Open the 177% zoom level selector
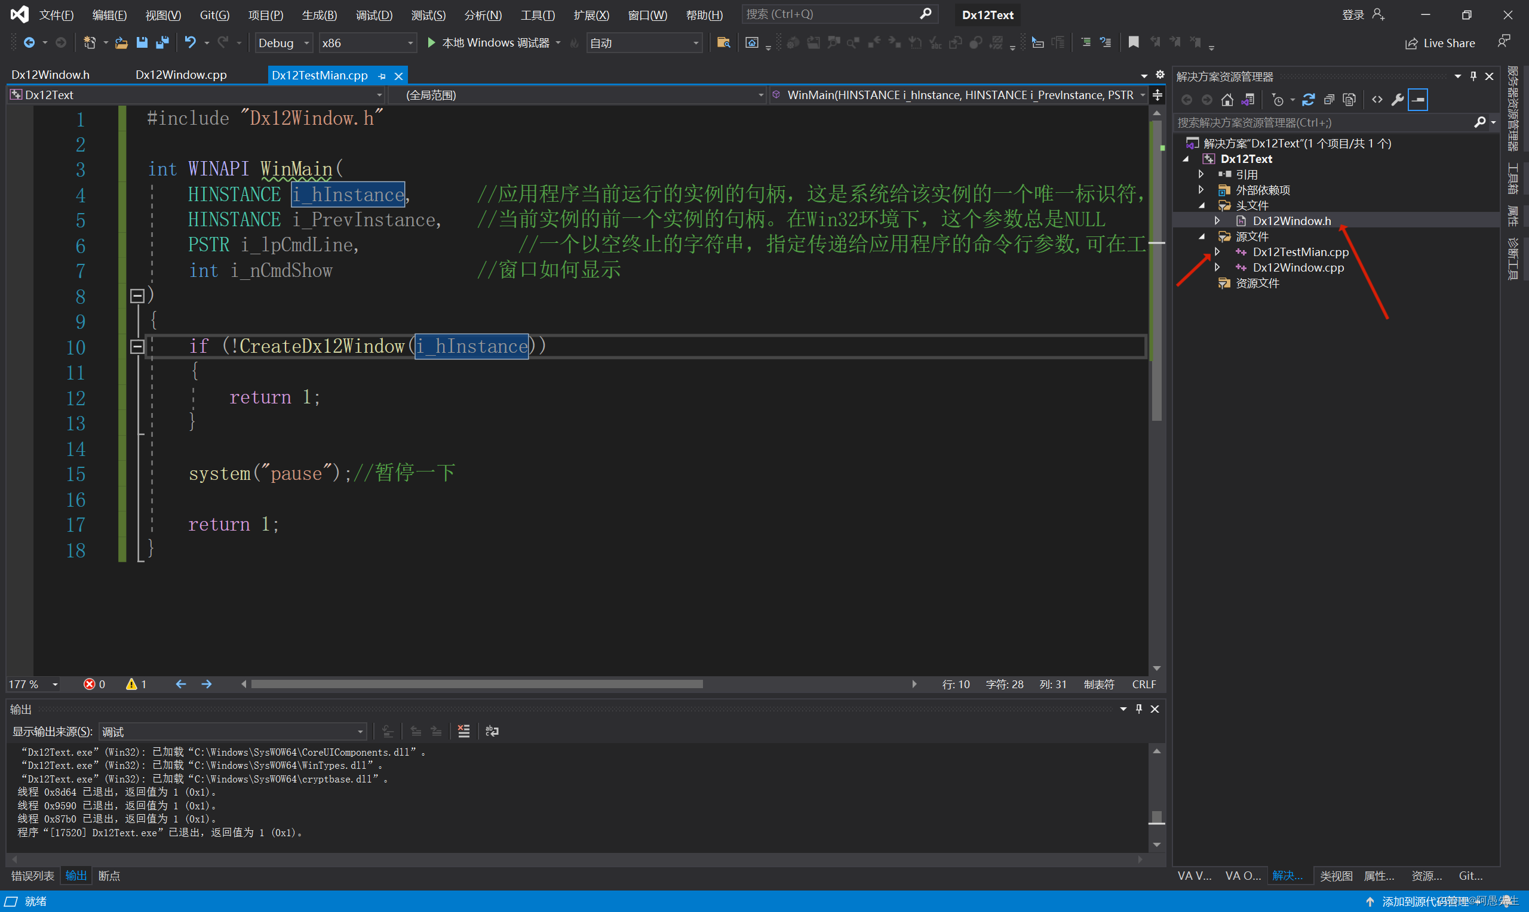Viewport: 1529px width, 912px height. (32, 683)
